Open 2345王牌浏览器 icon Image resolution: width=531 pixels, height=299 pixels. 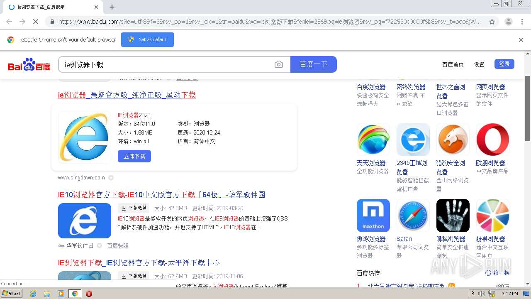(x=413, y=140)
